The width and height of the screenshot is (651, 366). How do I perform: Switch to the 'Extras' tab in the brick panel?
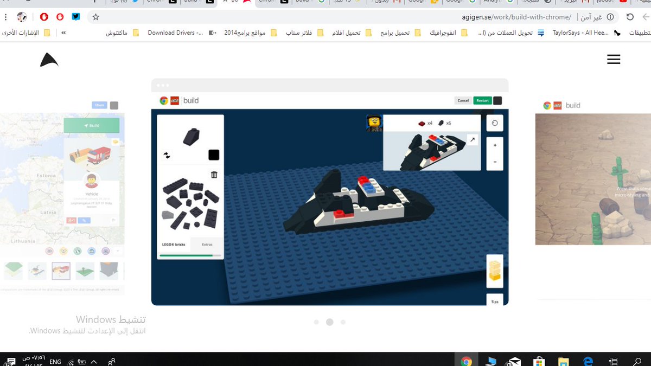tap(207, 245)
